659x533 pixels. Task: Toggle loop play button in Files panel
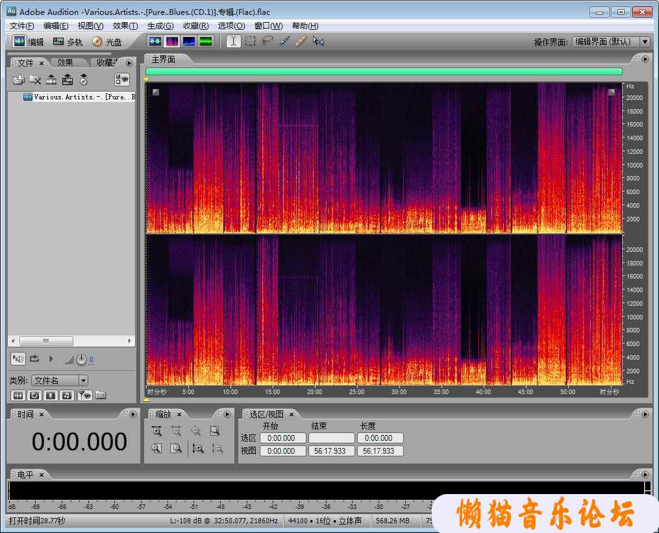pos(34,359)
